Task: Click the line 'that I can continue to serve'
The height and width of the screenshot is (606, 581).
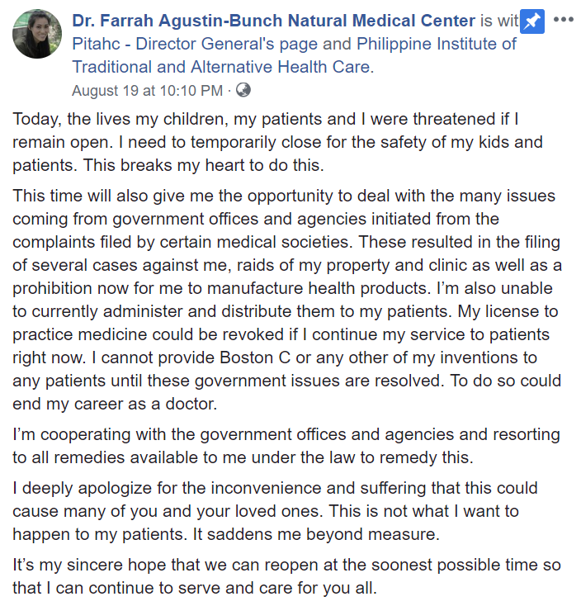Action: 195,588
